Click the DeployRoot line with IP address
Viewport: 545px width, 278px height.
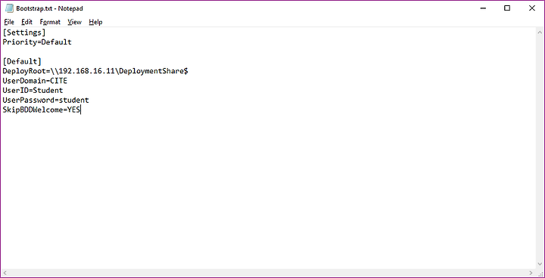(x=95, y=71)
